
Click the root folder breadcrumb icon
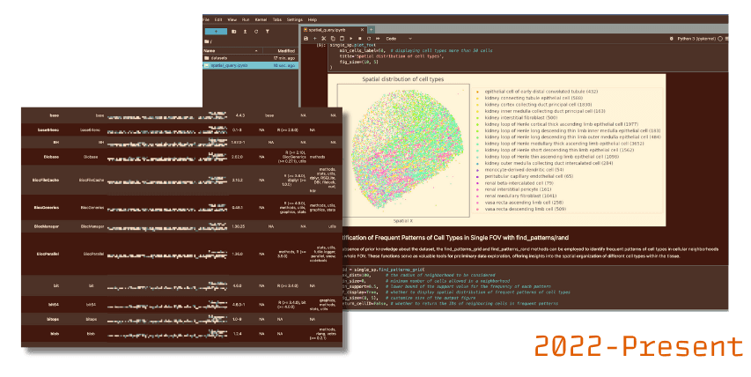click(x=207, y=41)
